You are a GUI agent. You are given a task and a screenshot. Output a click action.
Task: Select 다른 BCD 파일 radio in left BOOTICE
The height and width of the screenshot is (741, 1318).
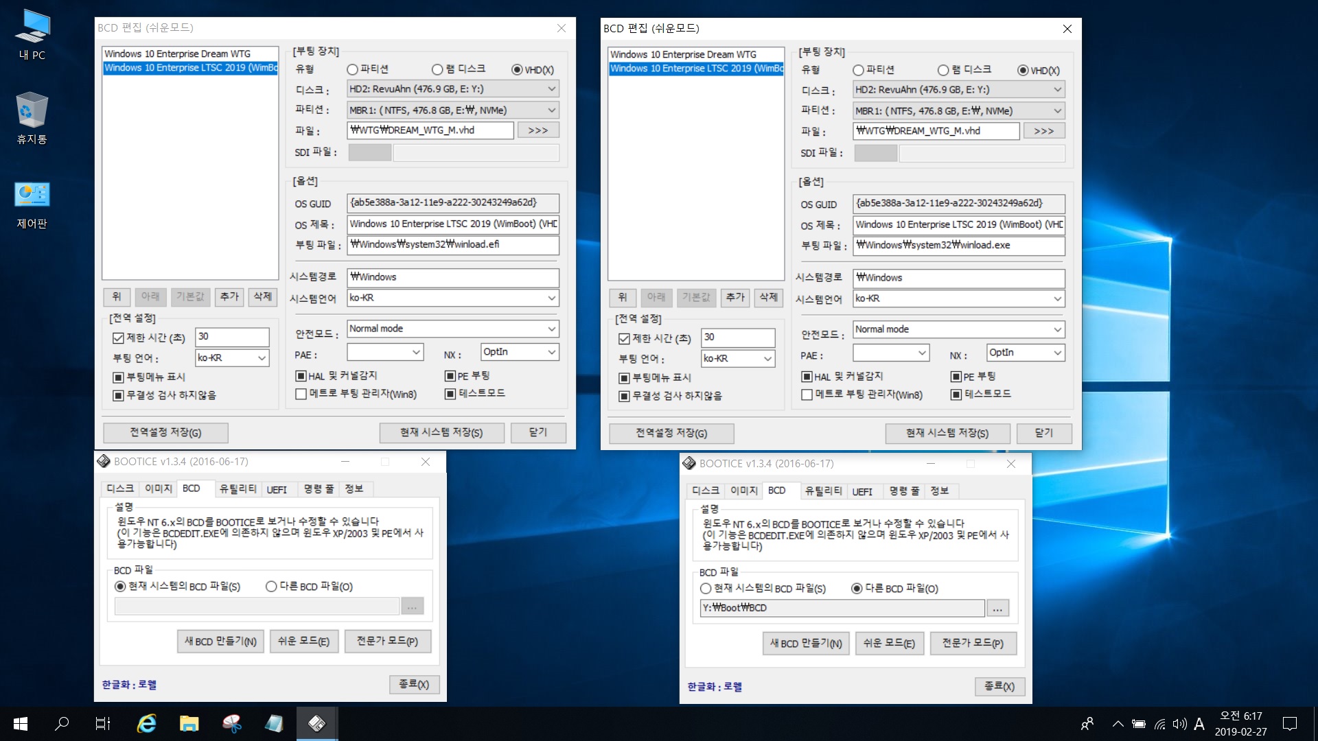coord(271,587)
